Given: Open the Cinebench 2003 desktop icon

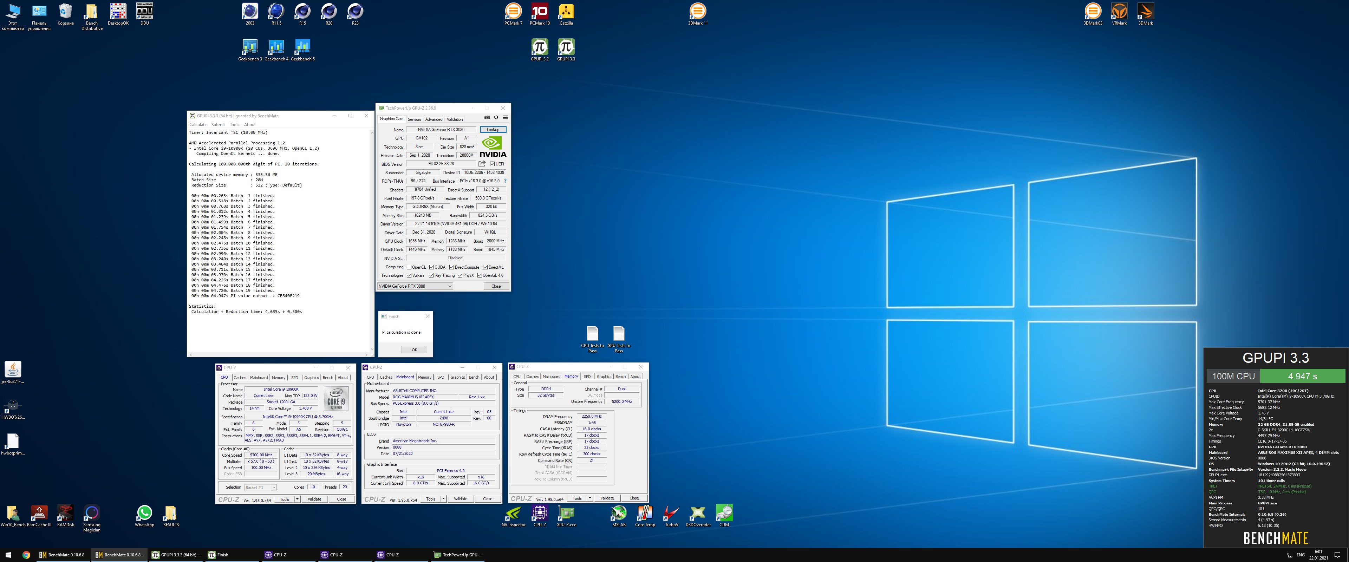Looking at the screenshot, I should point(250,15).
